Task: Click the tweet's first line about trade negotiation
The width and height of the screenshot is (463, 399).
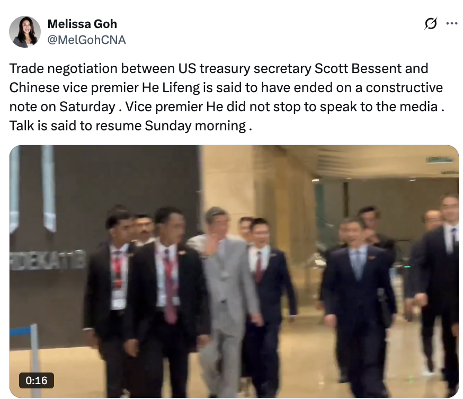Action: (x=219, y=68)
